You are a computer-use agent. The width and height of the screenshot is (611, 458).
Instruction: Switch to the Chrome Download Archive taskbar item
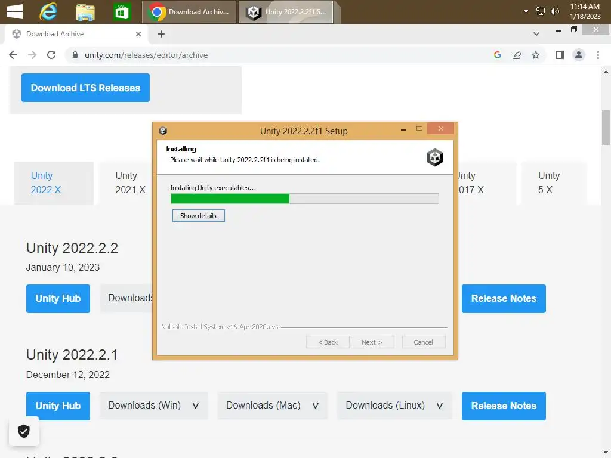(x=189, y=12)
